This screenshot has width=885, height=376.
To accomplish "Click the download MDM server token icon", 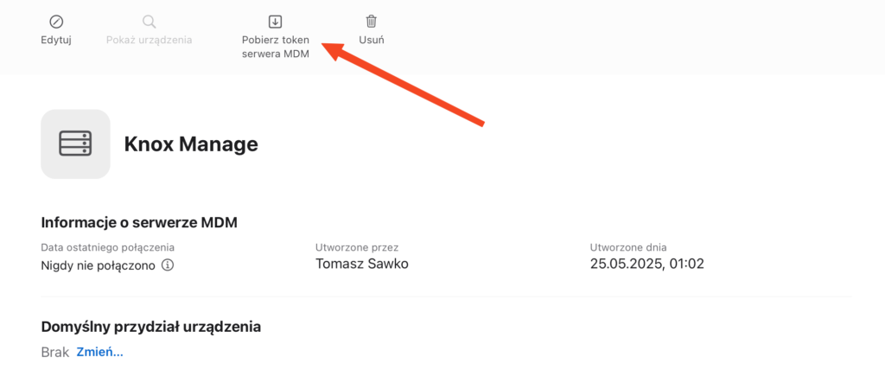I will [275, 22].
